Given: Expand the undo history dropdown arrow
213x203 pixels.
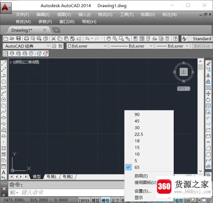Looking at the screenshot, I should tap(92, 39).
